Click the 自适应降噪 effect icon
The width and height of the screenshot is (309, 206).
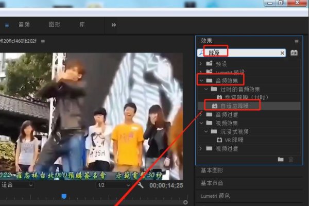[x=215, y=106]
